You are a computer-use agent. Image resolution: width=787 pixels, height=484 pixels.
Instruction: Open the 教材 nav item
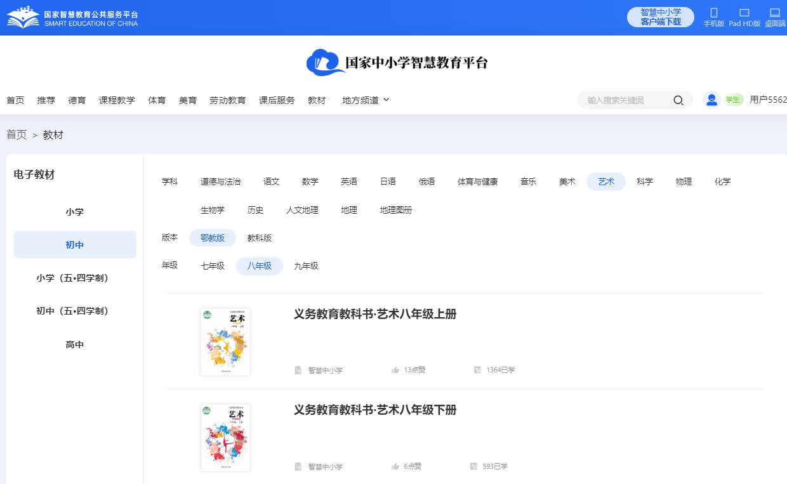(x=317, y=100)
